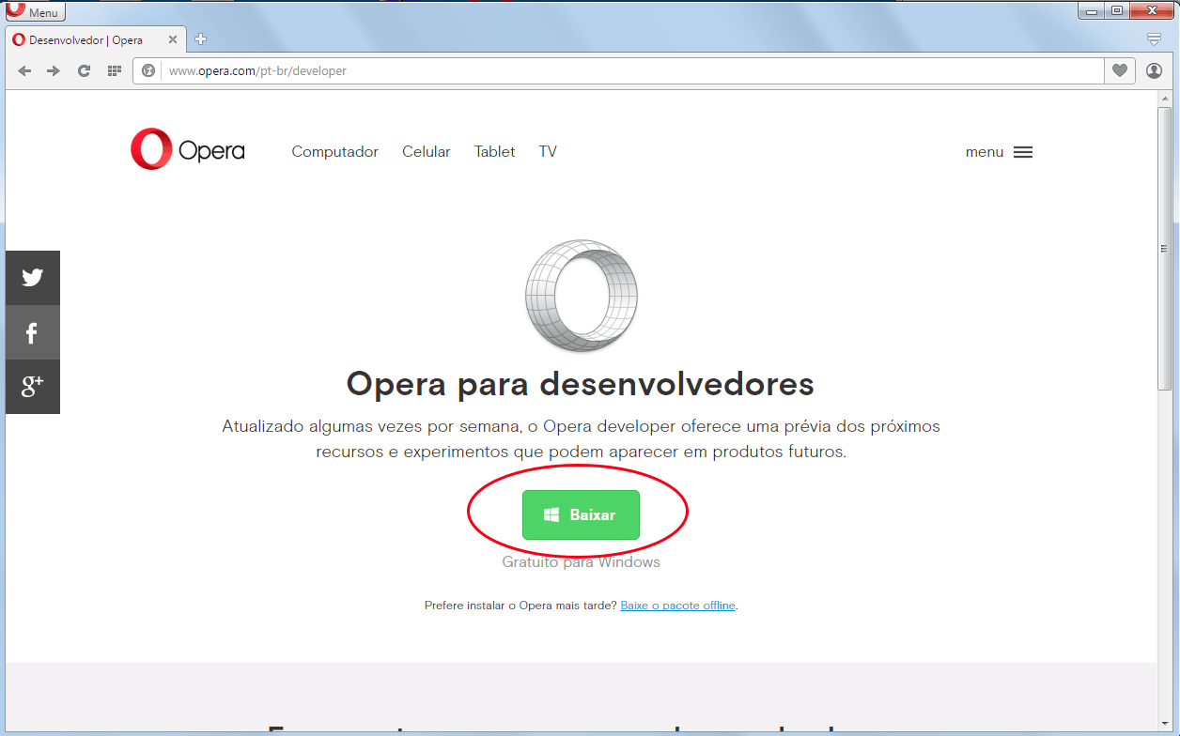Open the Tablet nav item
This screenshot has height=736, width=1180.
(494, 151)
